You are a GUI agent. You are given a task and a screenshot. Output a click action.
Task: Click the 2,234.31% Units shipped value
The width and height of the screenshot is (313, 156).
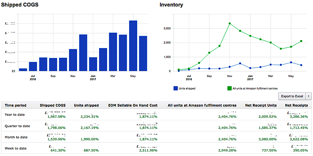click(89, 117)
